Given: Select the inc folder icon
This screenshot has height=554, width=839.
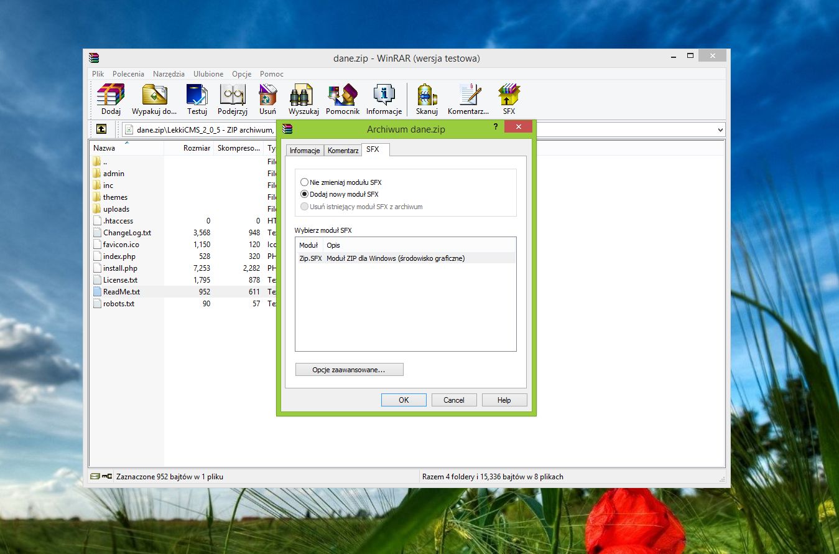Looking at the screenshot, I should [x=97, y=185].
